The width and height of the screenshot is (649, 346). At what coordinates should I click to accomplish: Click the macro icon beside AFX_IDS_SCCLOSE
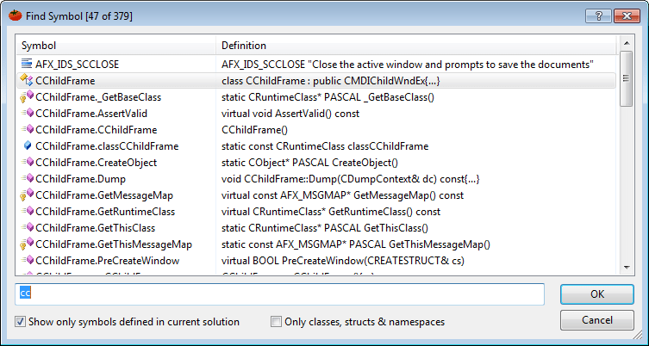27,64
